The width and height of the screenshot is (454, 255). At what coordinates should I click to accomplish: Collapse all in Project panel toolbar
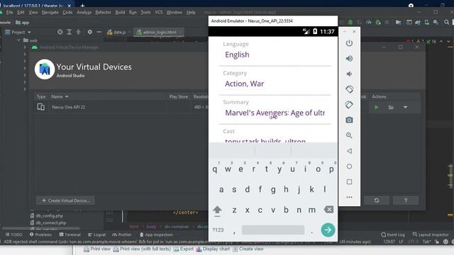coord(79,32)
